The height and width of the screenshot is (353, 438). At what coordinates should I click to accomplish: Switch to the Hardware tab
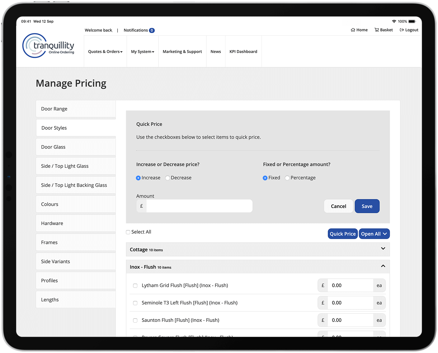coord(76,223)
